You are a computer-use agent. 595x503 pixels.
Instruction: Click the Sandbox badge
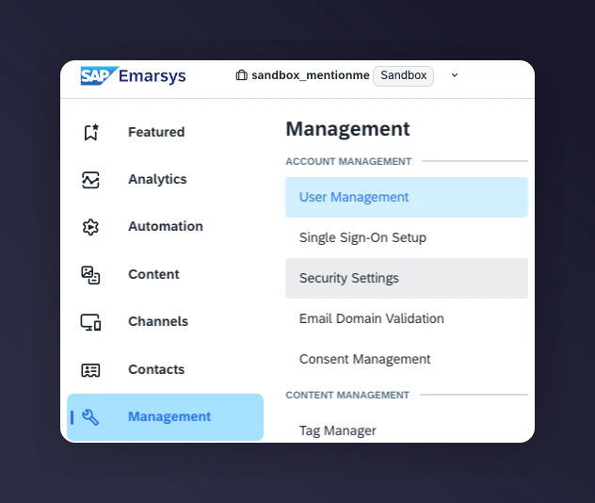click(x=403, y=75)
